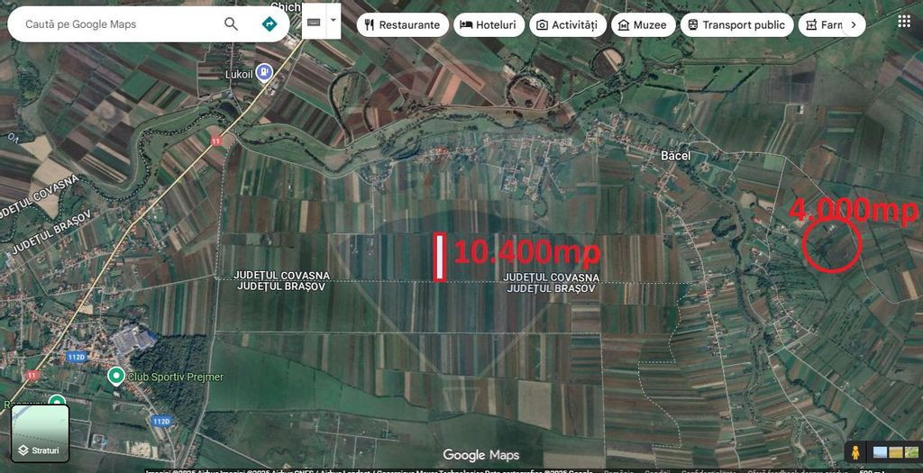Open the Straturi layers thumbnail
This screenshot has width=923, height=473.
point(40,433)
